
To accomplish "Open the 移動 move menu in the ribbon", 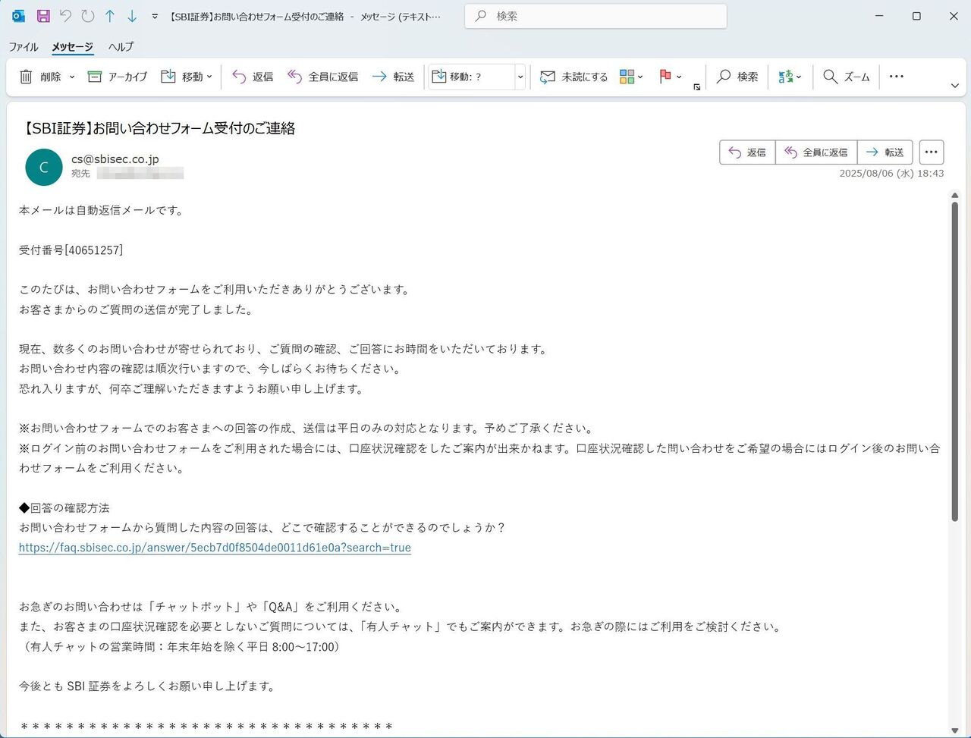I will coord(186,77).
